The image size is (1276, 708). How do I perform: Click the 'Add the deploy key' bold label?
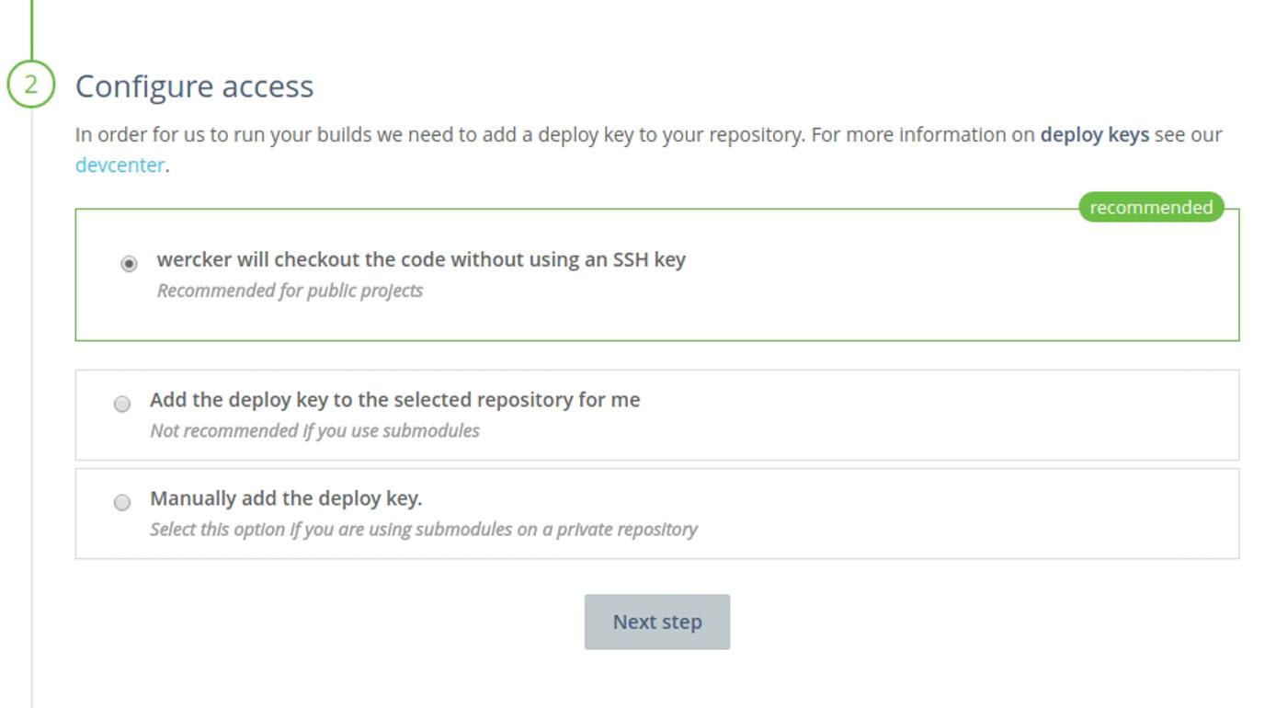point(396,400)
